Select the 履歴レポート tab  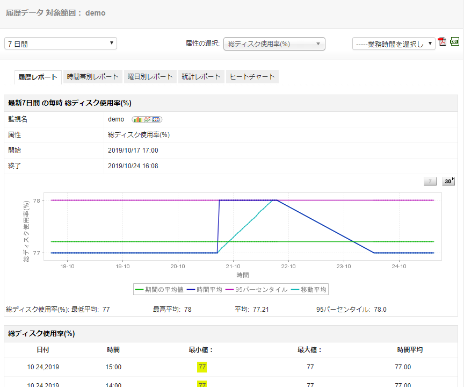38,77
